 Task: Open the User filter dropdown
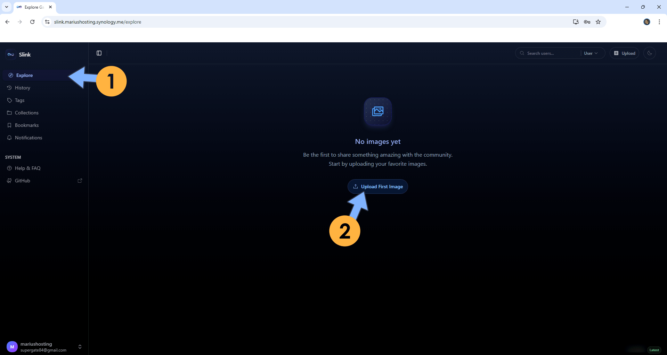point(591,53)
